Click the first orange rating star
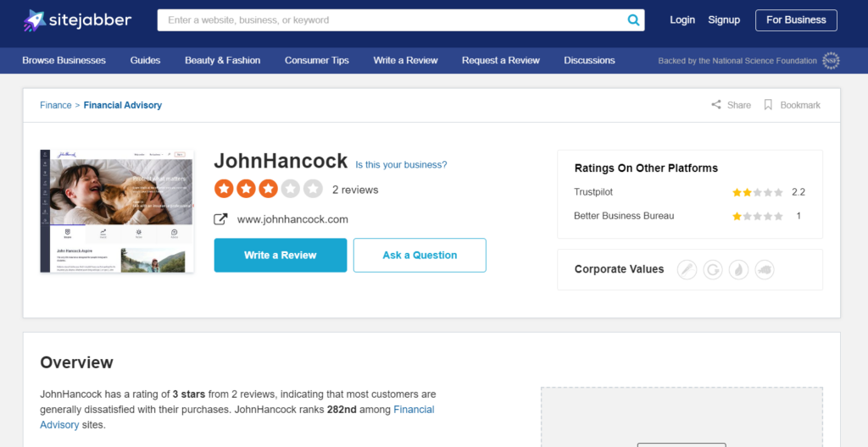 pyautogui.click(x=224, y=189)
